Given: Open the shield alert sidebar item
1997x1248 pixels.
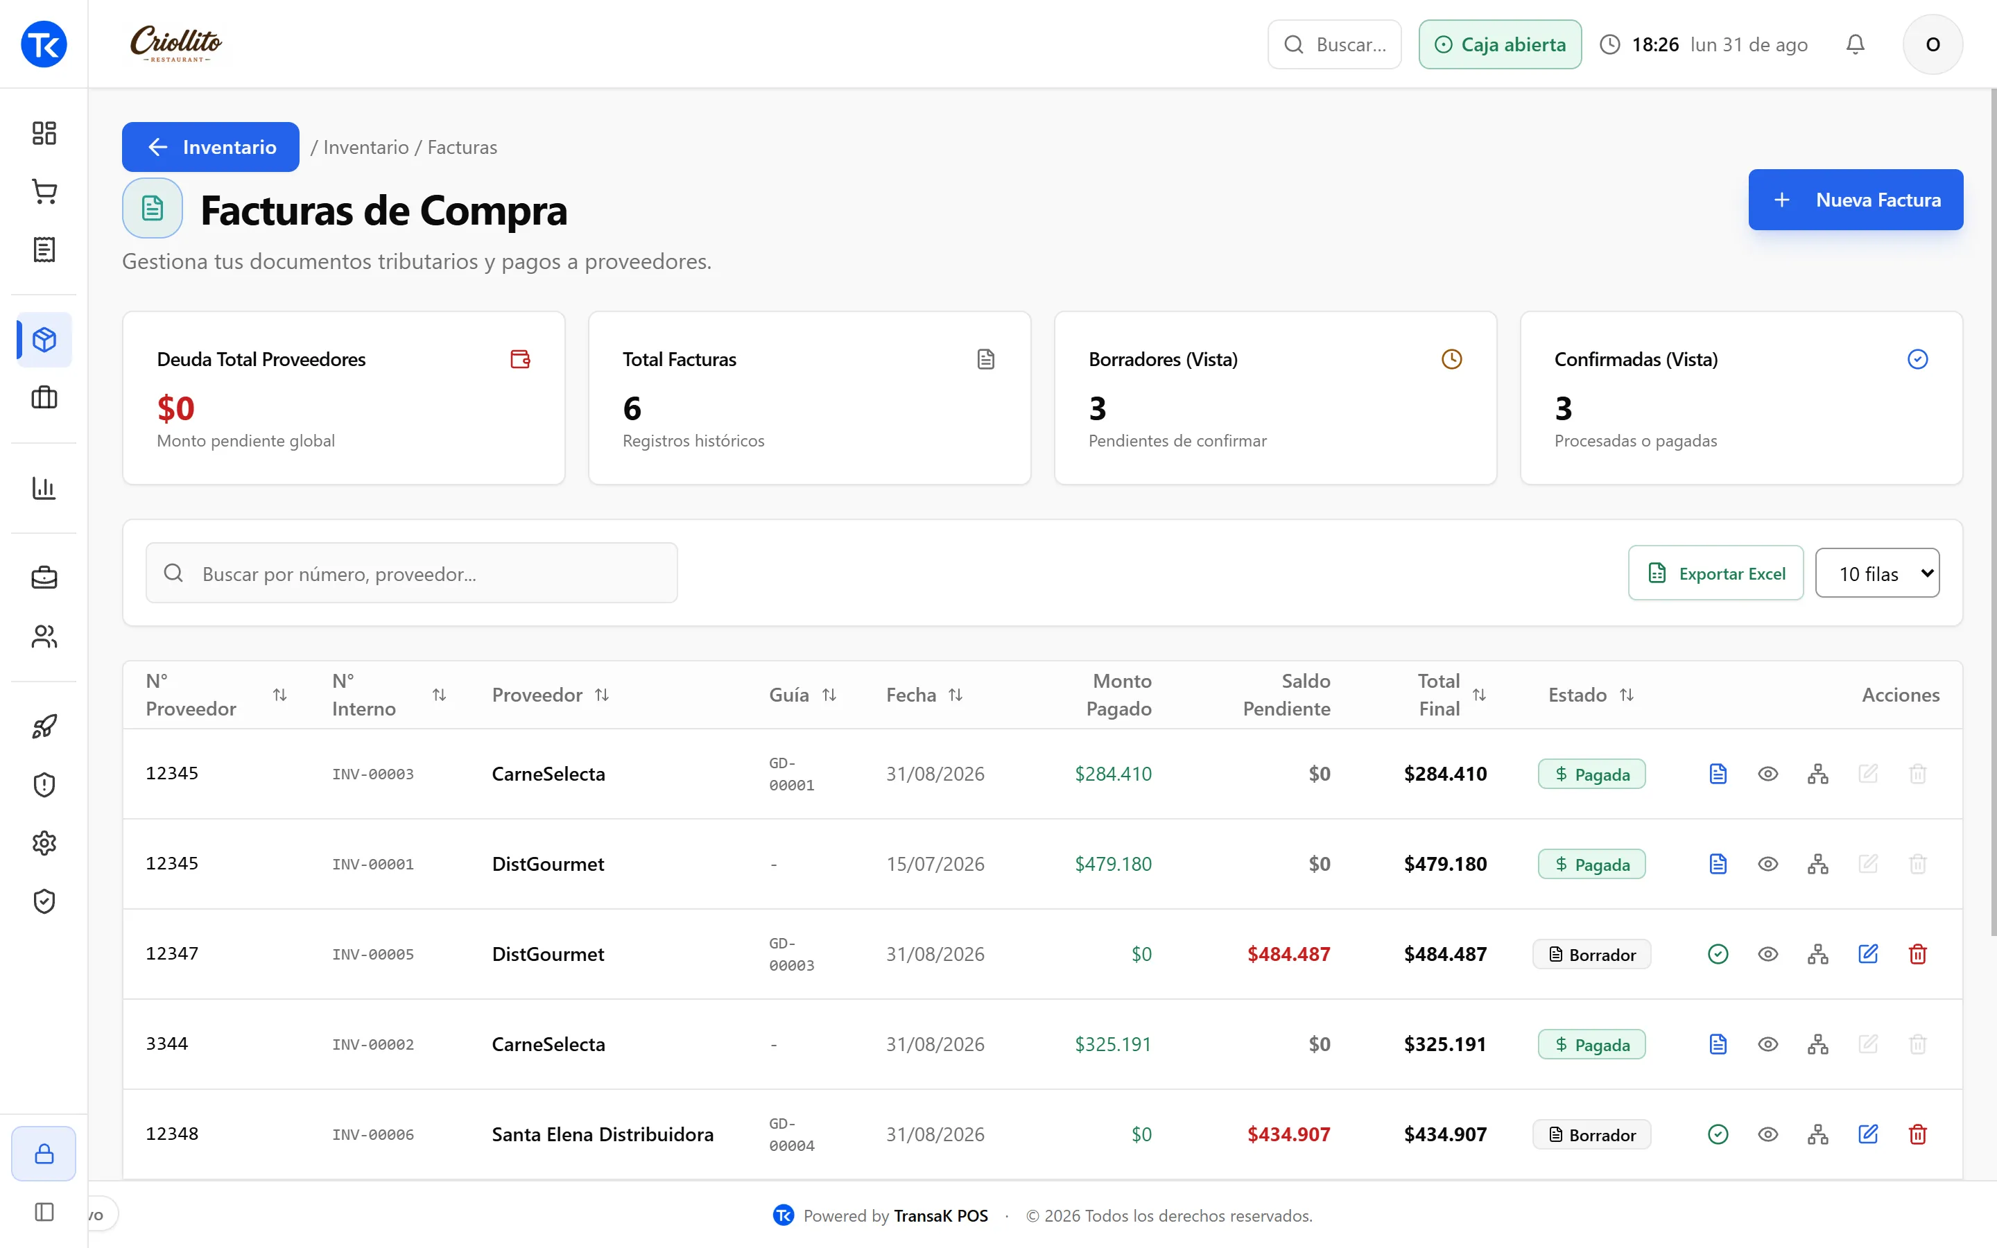Looking at the screenshot, I should 44,784.
